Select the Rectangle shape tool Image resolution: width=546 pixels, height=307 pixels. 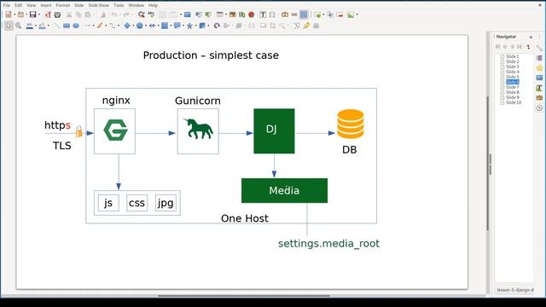point(67,26)
